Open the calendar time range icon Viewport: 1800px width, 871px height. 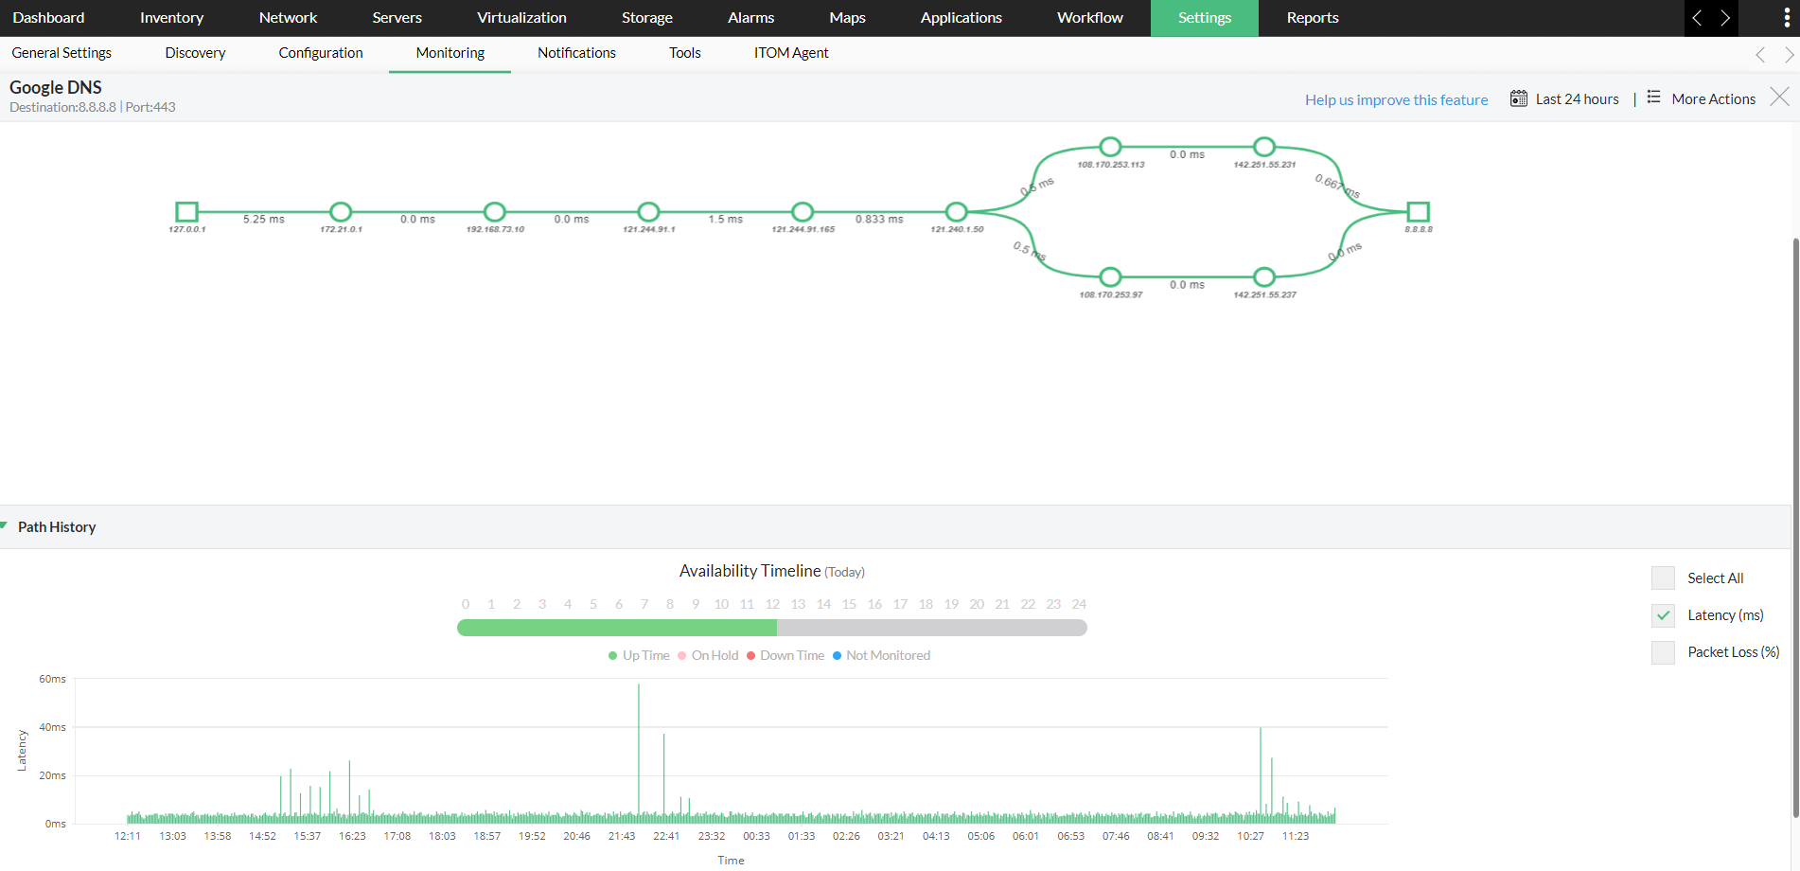[1518, 98]
